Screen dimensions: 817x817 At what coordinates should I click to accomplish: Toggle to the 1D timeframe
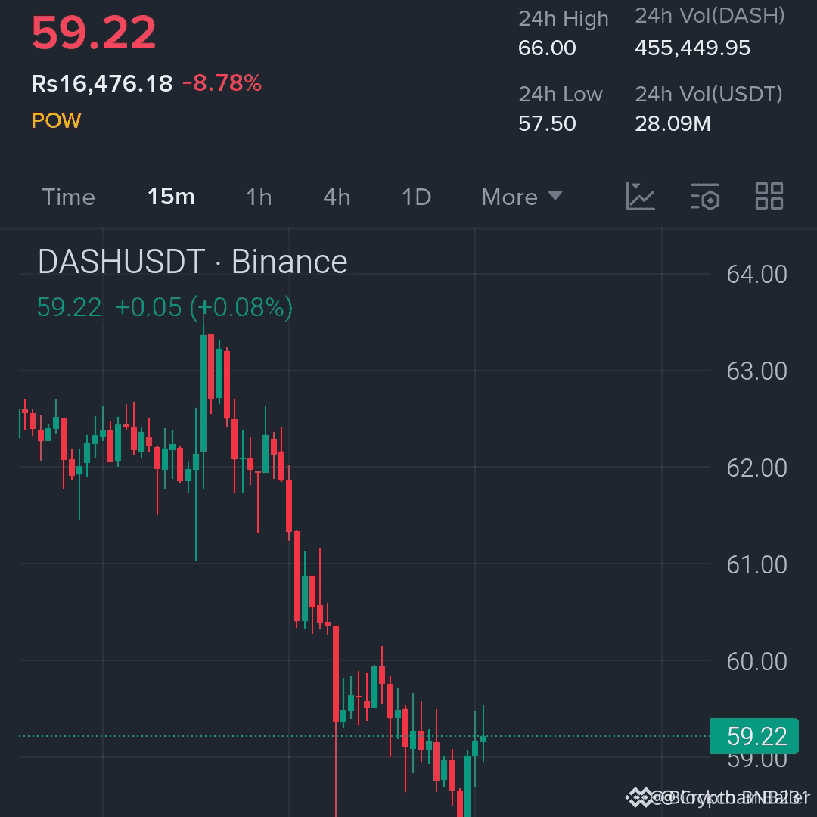(415, 197)
